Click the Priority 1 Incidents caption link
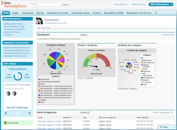Viewport: 177px width, 130px height. (85, 78)
